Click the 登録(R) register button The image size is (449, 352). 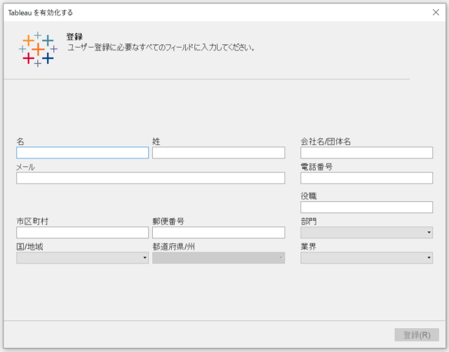click(x=417, y=334)
